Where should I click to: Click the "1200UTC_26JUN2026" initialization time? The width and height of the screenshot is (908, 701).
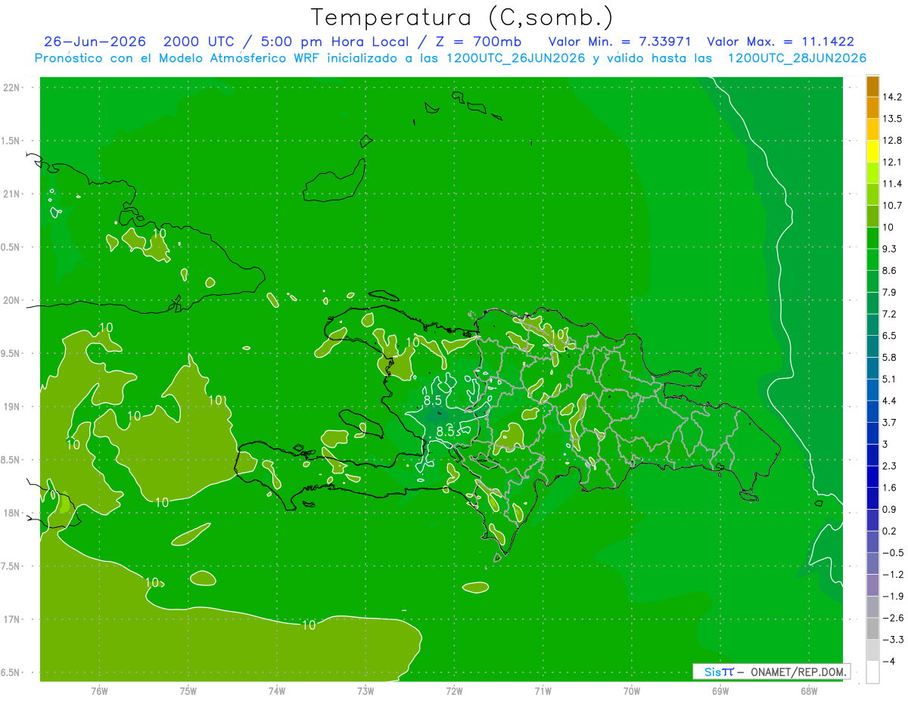pyautogui.click(x=517, y=57)
